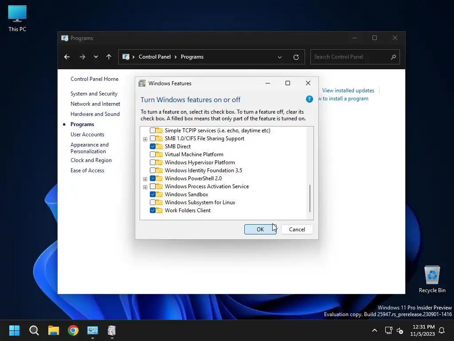This screenshot has width=454, height=341.
Task: Uncheck Windows Sandbox feature
Action: pos(153,194)
